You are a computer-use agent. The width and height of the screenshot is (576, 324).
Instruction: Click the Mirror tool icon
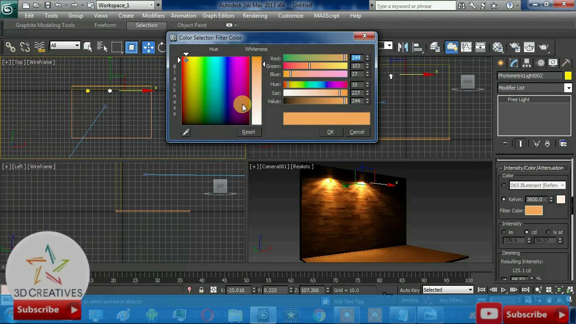click(x=403, y=47)
